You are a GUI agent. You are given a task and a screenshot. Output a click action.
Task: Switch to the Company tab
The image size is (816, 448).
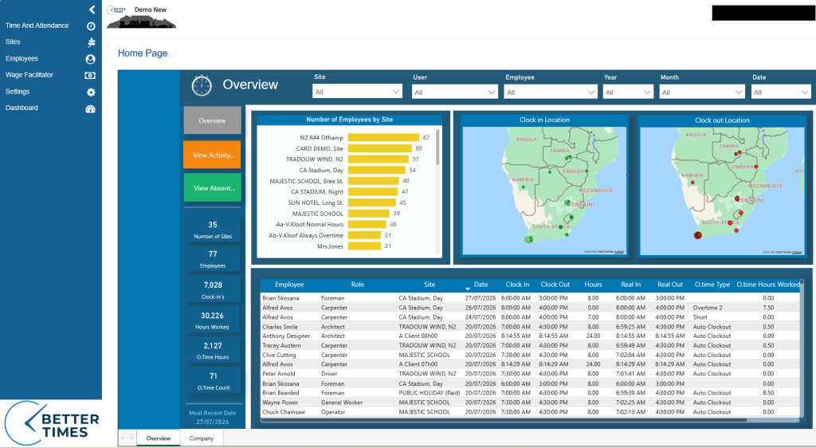[202, 438]
